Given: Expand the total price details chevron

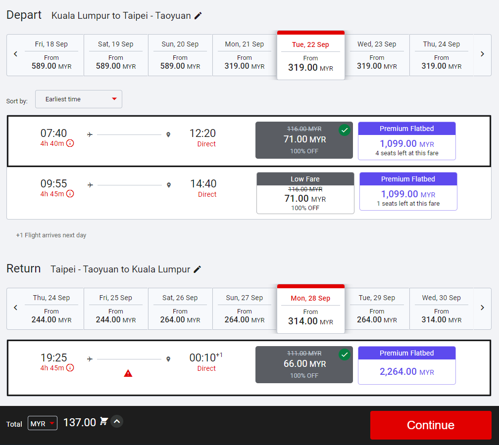Looking at the screenshot, I should coord(117,422).
